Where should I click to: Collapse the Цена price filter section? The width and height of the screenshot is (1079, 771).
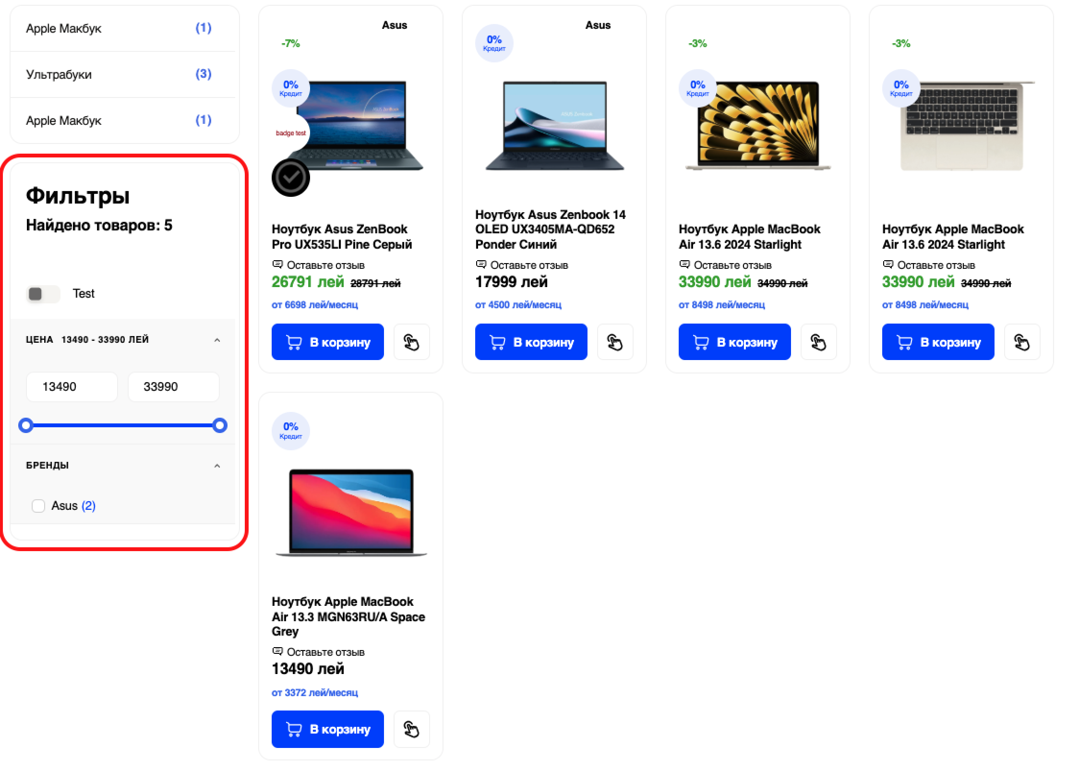pos(217,340)
